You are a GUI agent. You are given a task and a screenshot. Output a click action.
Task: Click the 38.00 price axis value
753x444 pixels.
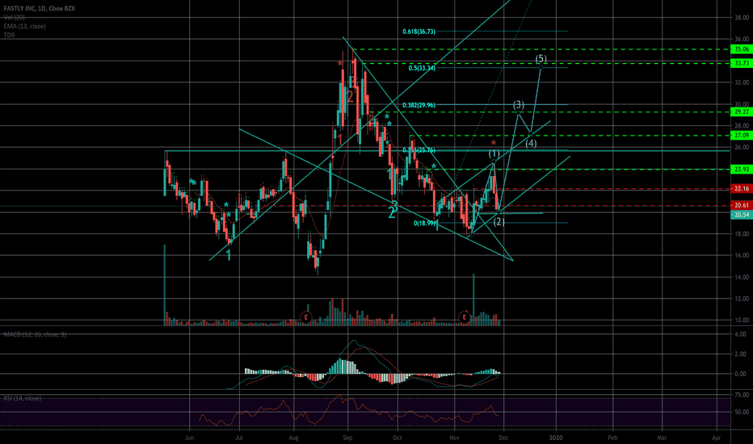[742, 18]
